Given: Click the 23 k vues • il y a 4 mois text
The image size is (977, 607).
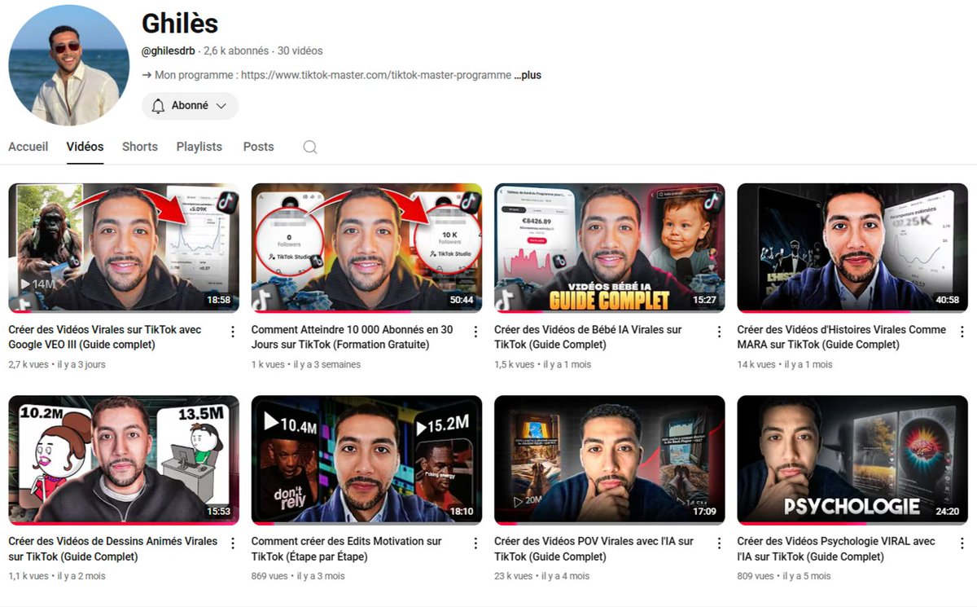Looking at the screenshot, I should coord(542,576).
